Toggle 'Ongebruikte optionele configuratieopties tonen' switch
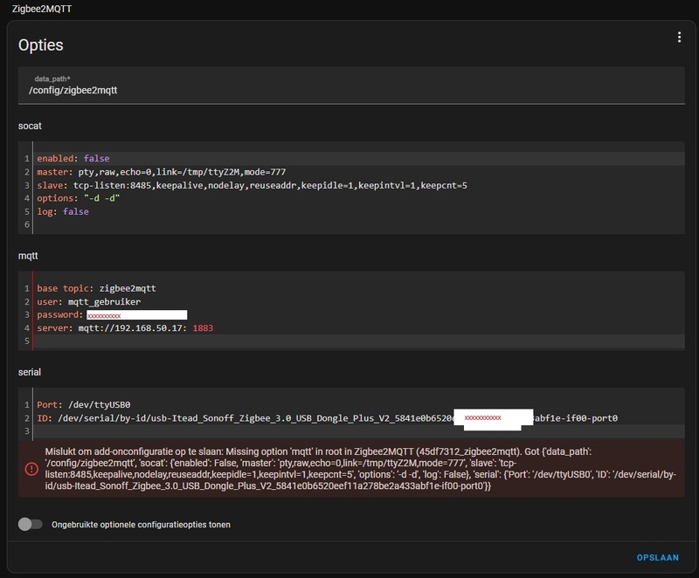This screenshot has height=578, width=699. 31,524
